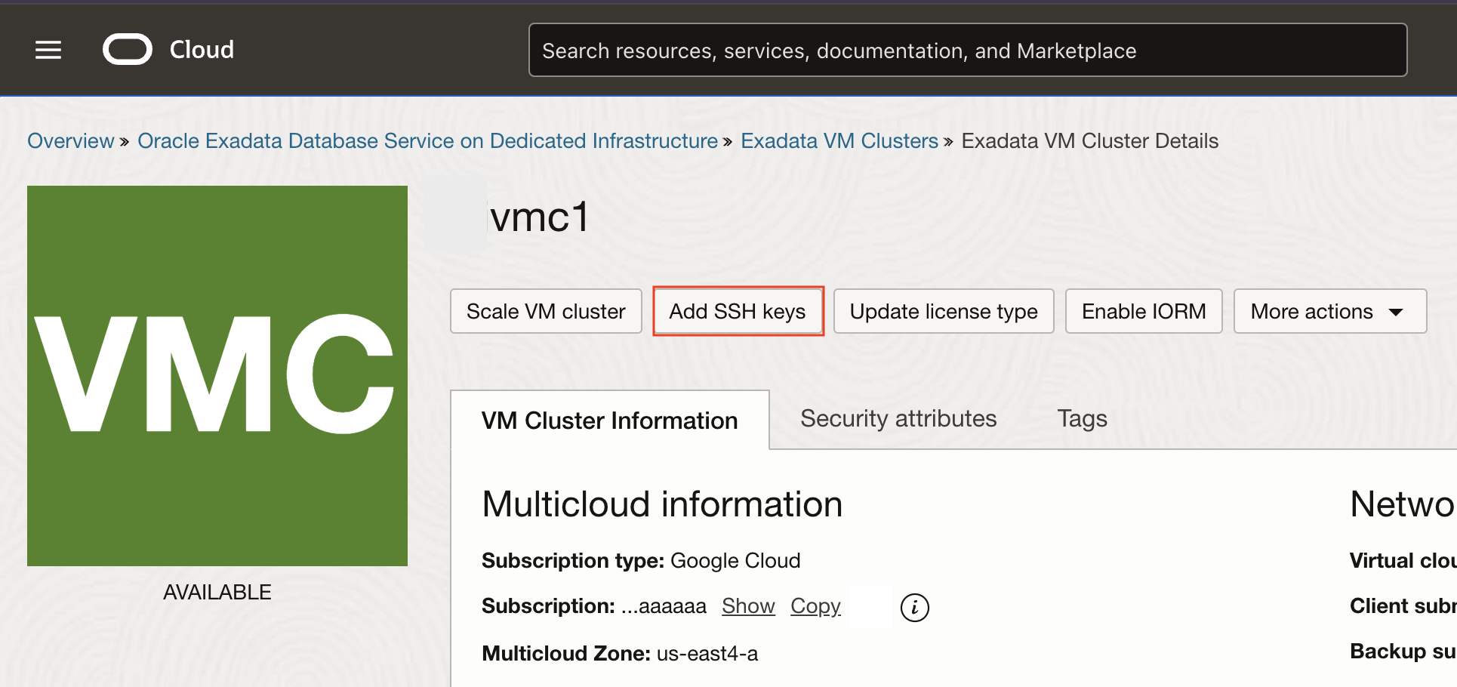Image resolution: width=1457 pixels, height=687 pixels.
Task: Click the Enable IORM button
Action: coord(1143,311)
